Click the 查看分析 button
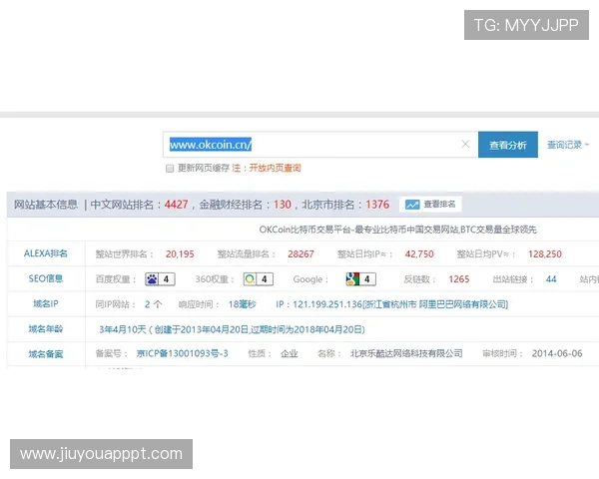The height and width of the screenshot is (479, 599). [508, 145]
